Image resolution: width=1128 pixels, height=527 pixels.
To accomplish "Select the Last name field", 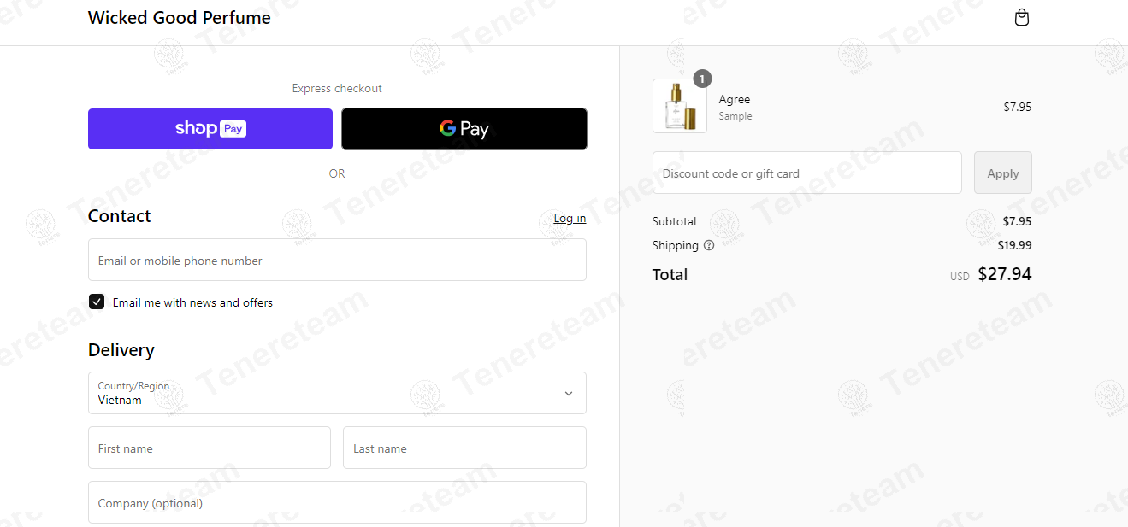I will tap(464, 448).
